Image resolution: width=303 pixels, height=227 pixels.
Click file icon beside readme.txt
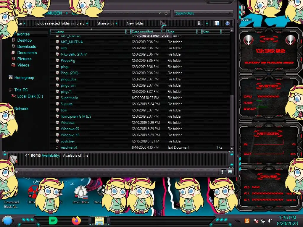(x=57, y=147)
